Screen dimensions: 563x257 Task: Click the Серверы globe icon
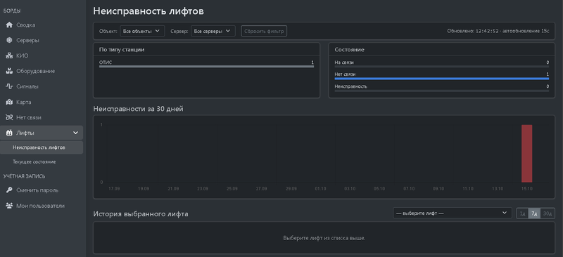click(x=9, y=41)
